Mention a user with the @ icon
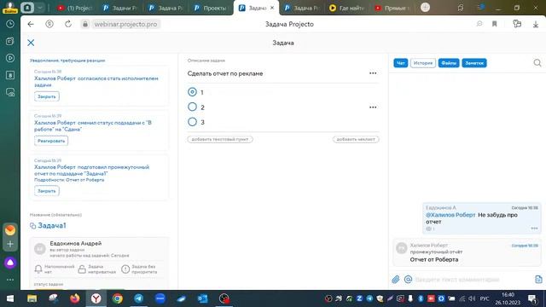The image size is (546, 307). pos(408,279)
